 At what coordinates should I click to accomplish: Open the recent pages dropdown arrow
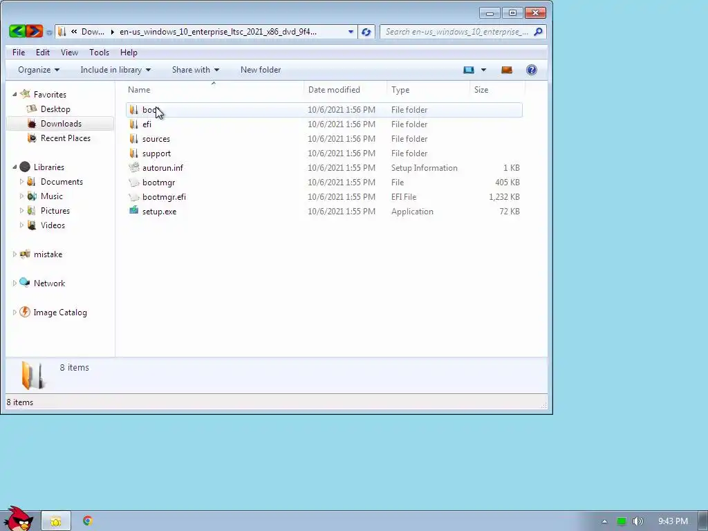[x=49, y=32]
